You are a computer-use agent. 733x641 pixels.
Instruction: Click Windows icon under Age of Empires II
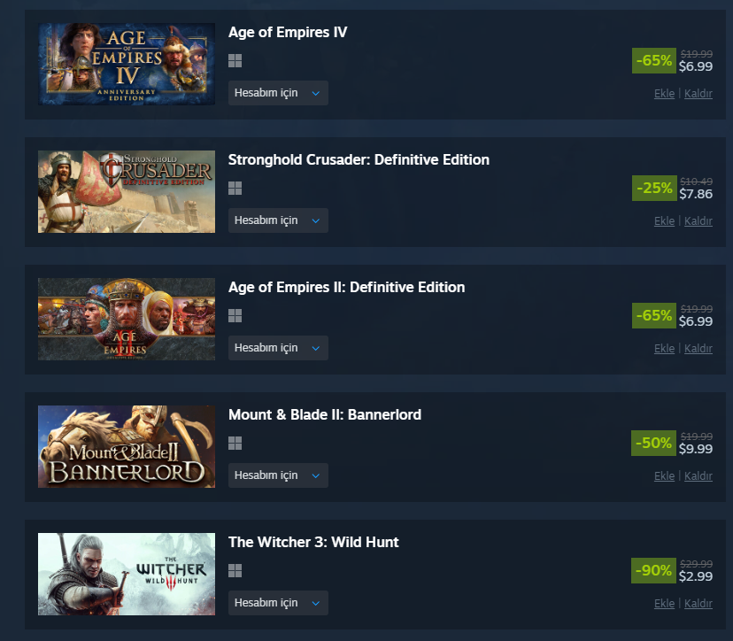pos(235,315)
